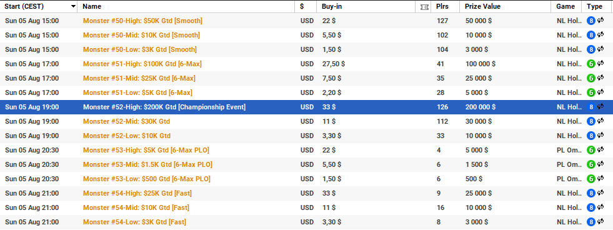Click the 30 000 $ prize value cell
Image resolution: width=613 pixels, height=230 pixels.
479,121
